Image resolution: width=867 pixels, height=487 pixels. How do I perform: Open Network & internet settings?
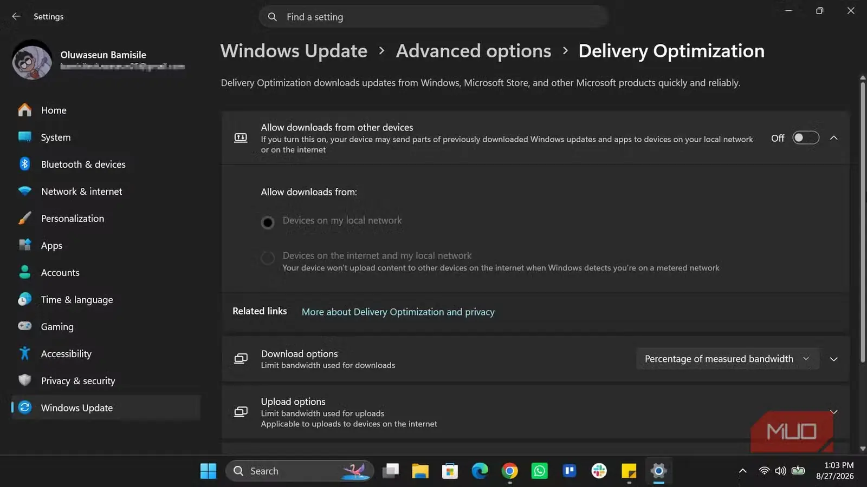pyautogui.click(x=106, y=192)
